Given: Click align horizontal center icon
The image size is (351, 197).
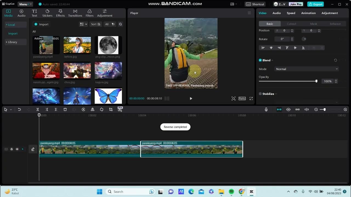Looking at the screenshot, I should [271, 48].
